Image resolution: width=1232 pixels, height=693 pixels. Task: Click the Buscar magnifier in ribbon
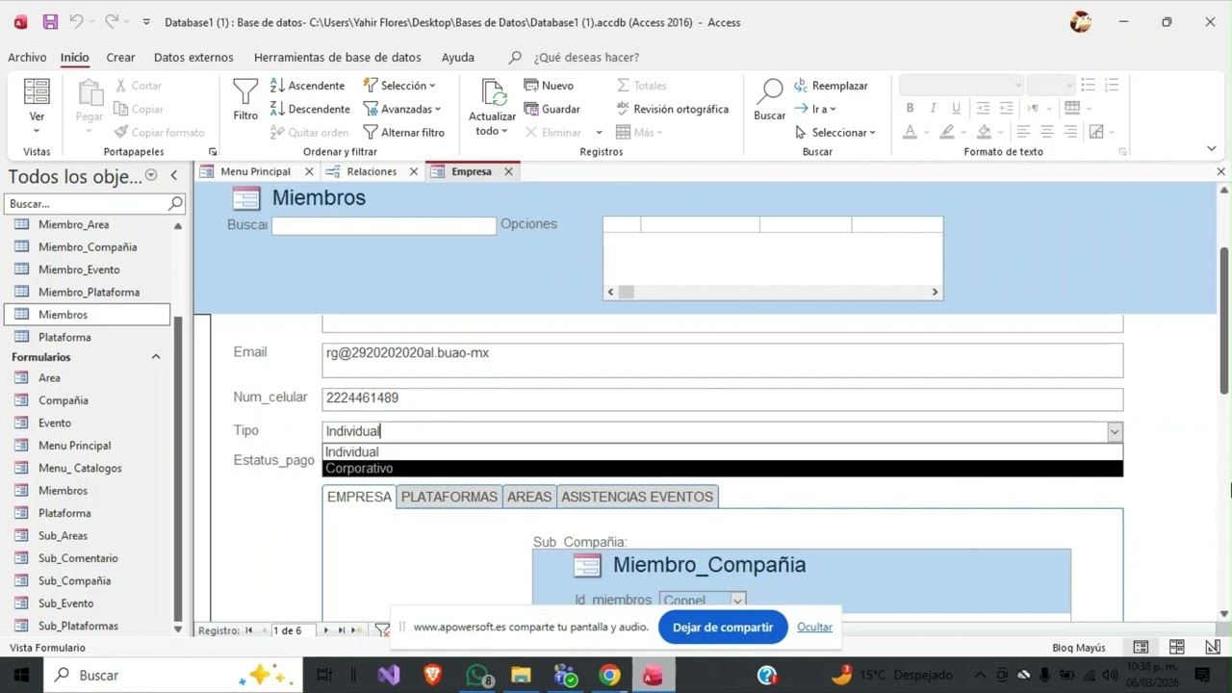pyautogui.click(x=770, y=99)
